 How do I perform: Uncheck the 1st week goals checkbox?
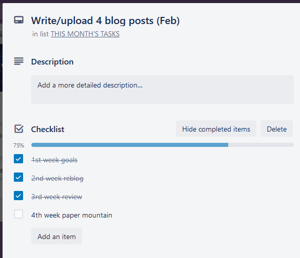click(18, 159)
